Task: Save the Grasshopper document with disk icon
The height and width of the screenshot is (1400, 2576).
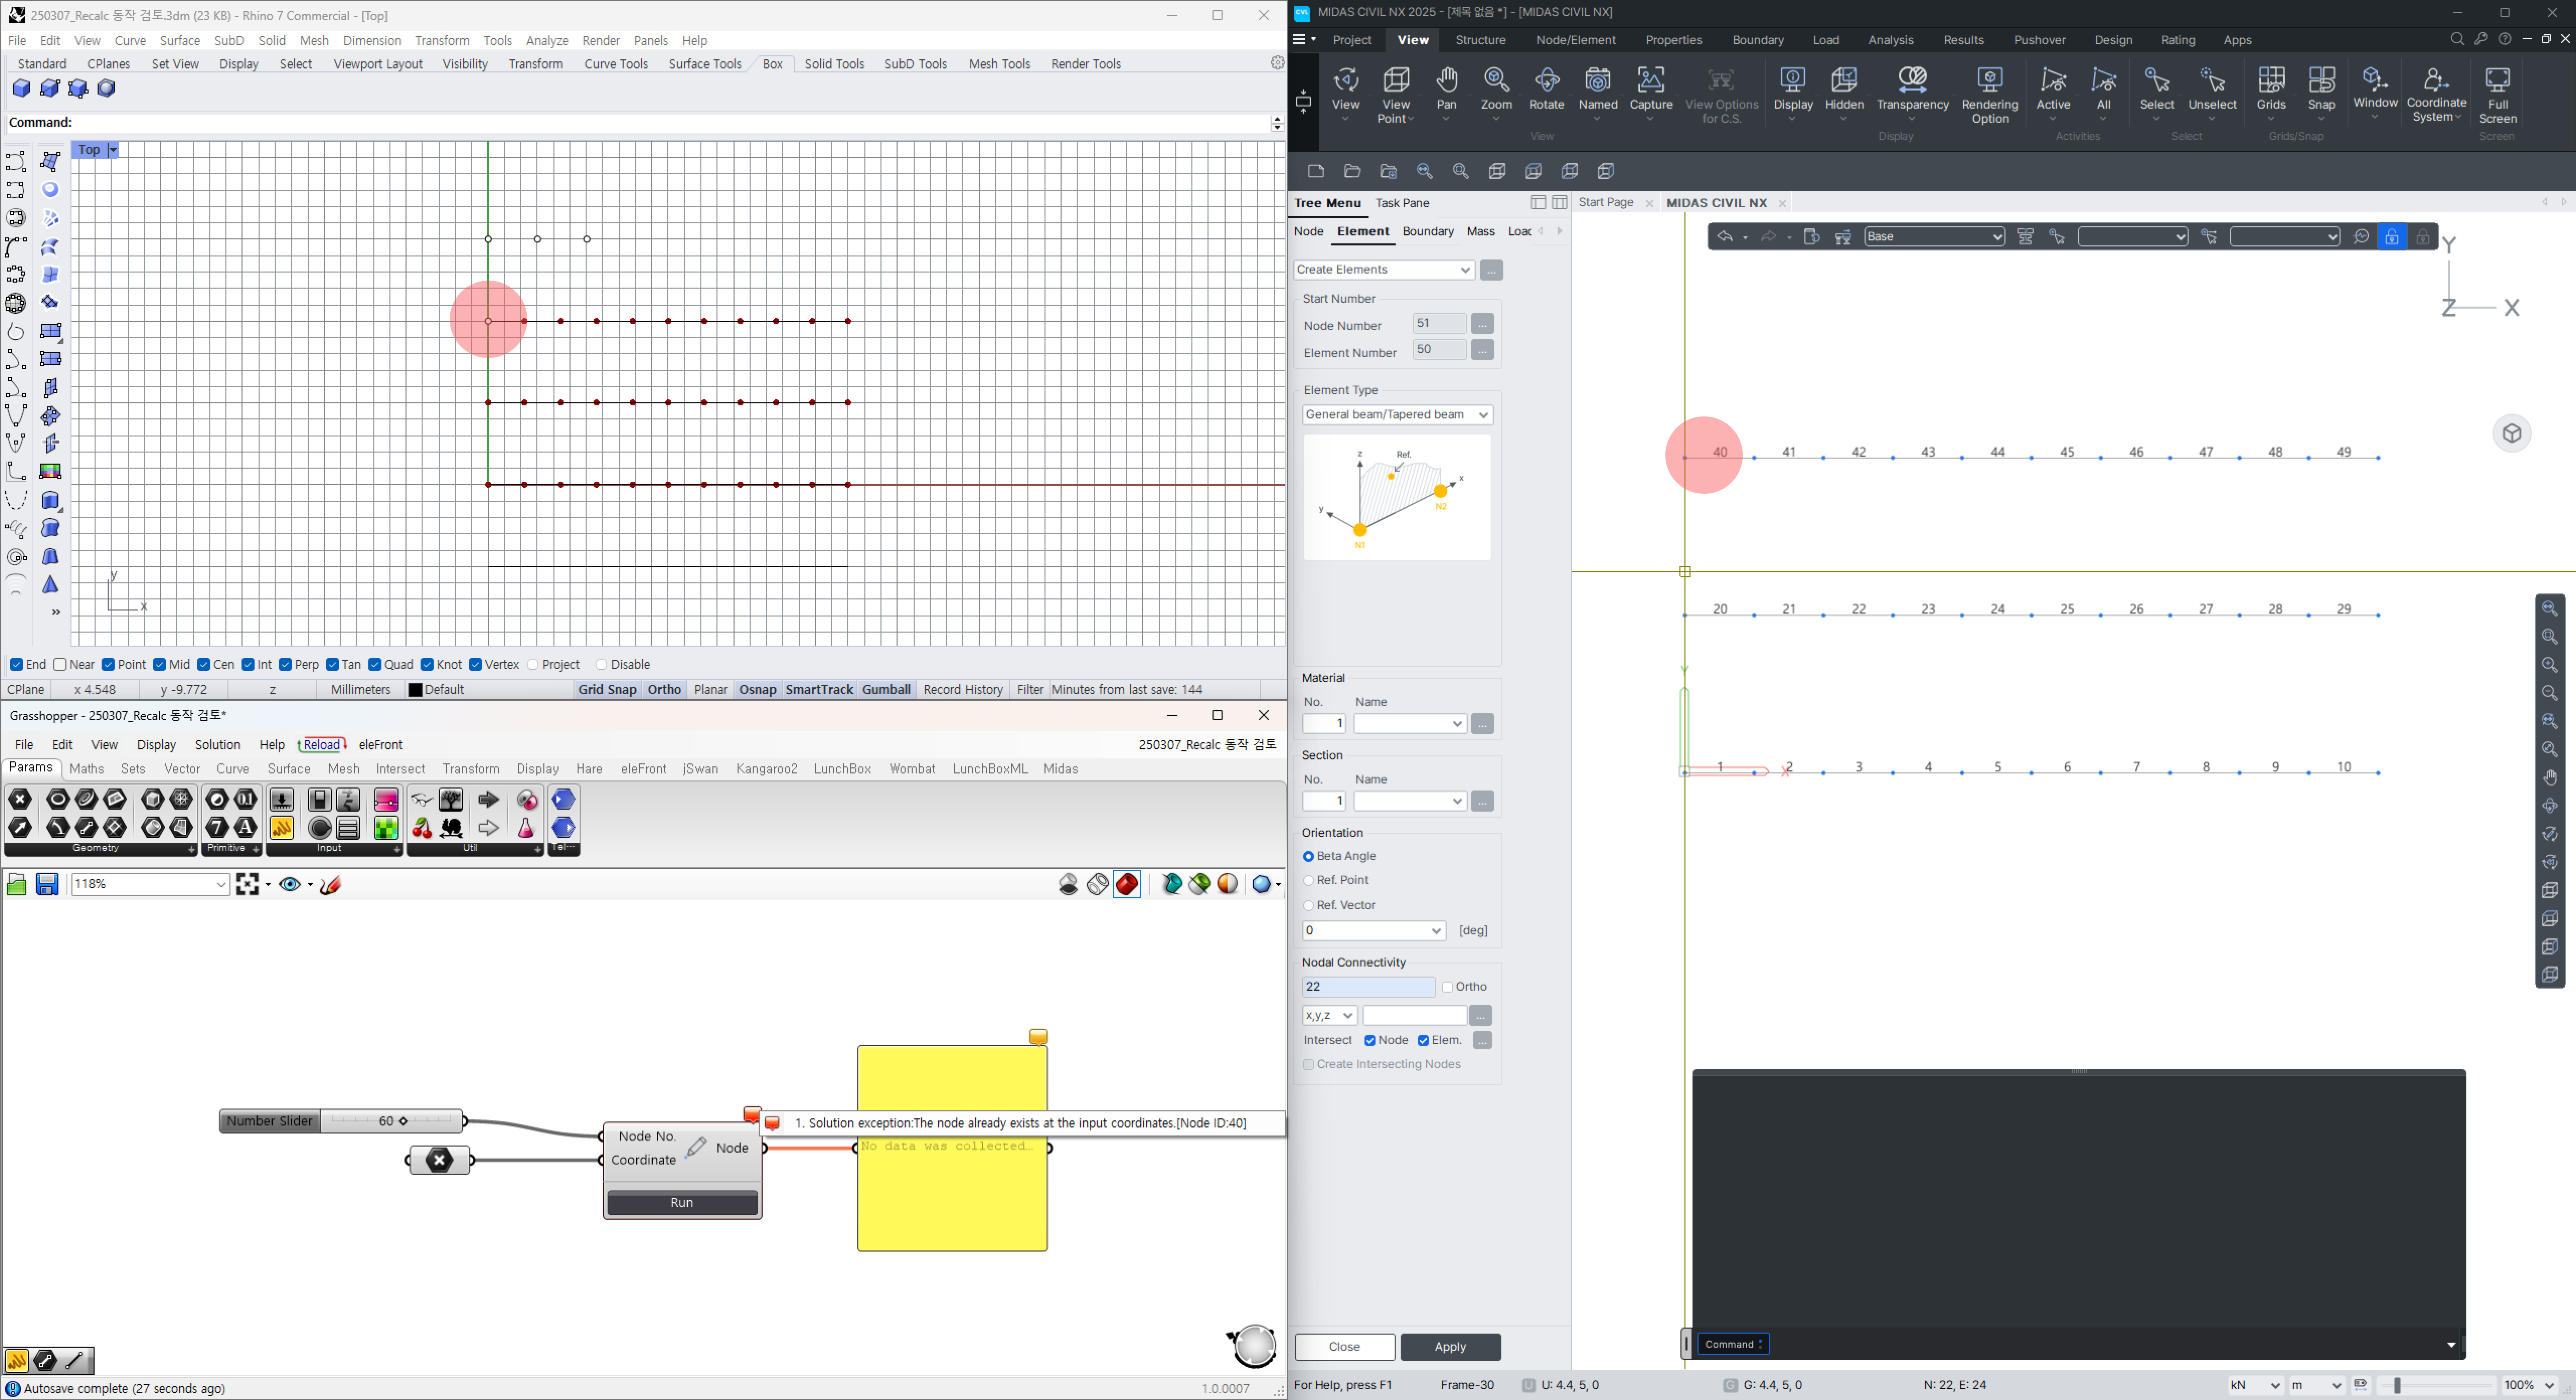Action: 47,885
